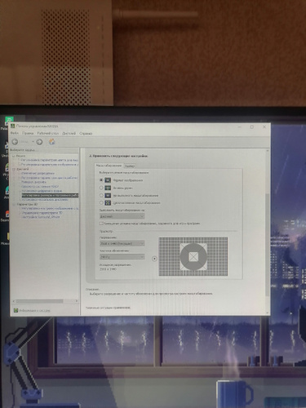The height and width of the screenshot is (408, 306).
Task: Select the Full-screen scaling radio button
Action: [x=101, y=188]
